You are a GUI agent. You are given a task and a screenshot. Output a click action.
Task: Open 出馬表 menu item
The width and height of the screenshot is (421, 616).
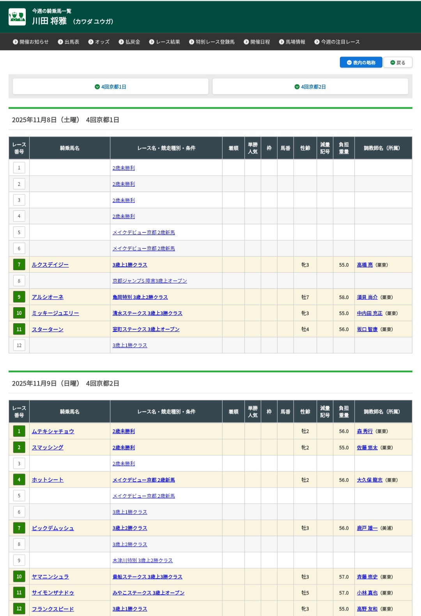pyautogui.click(x=69, y=42)
